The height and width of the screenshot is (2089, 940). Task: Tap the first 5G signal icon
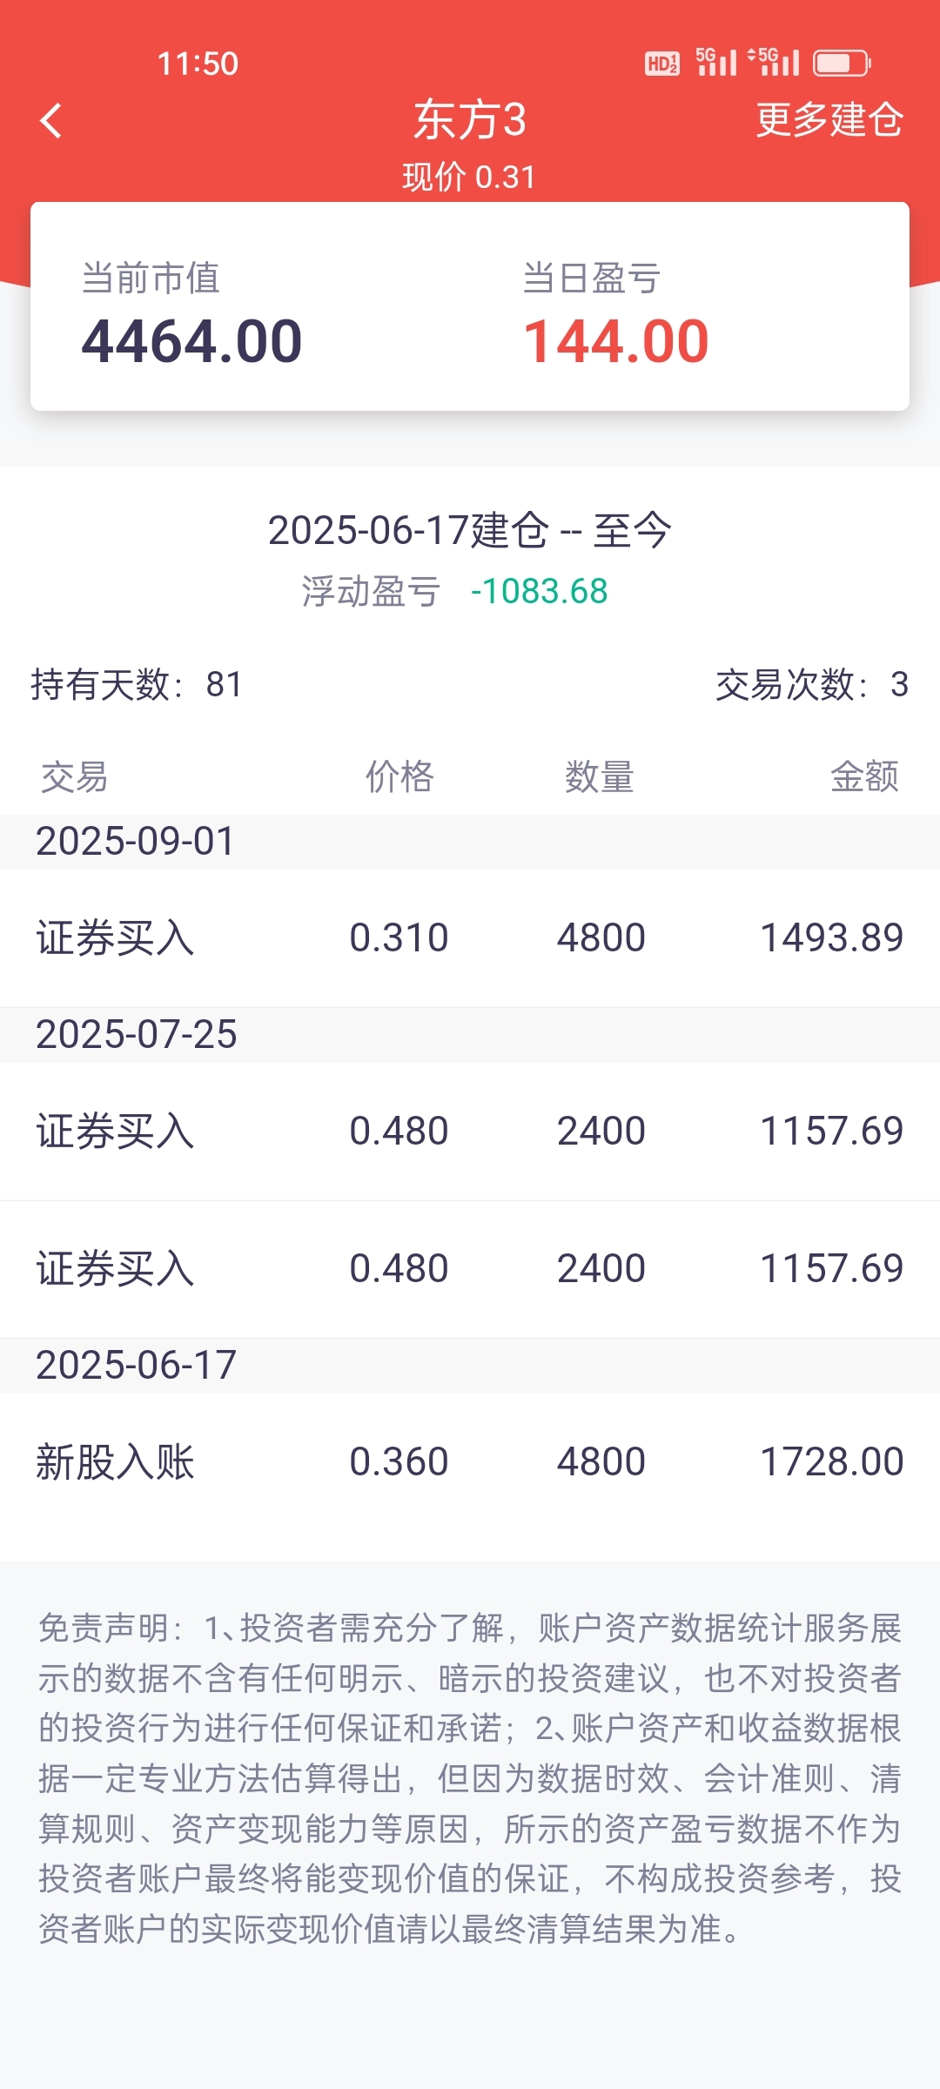(716, 62)
